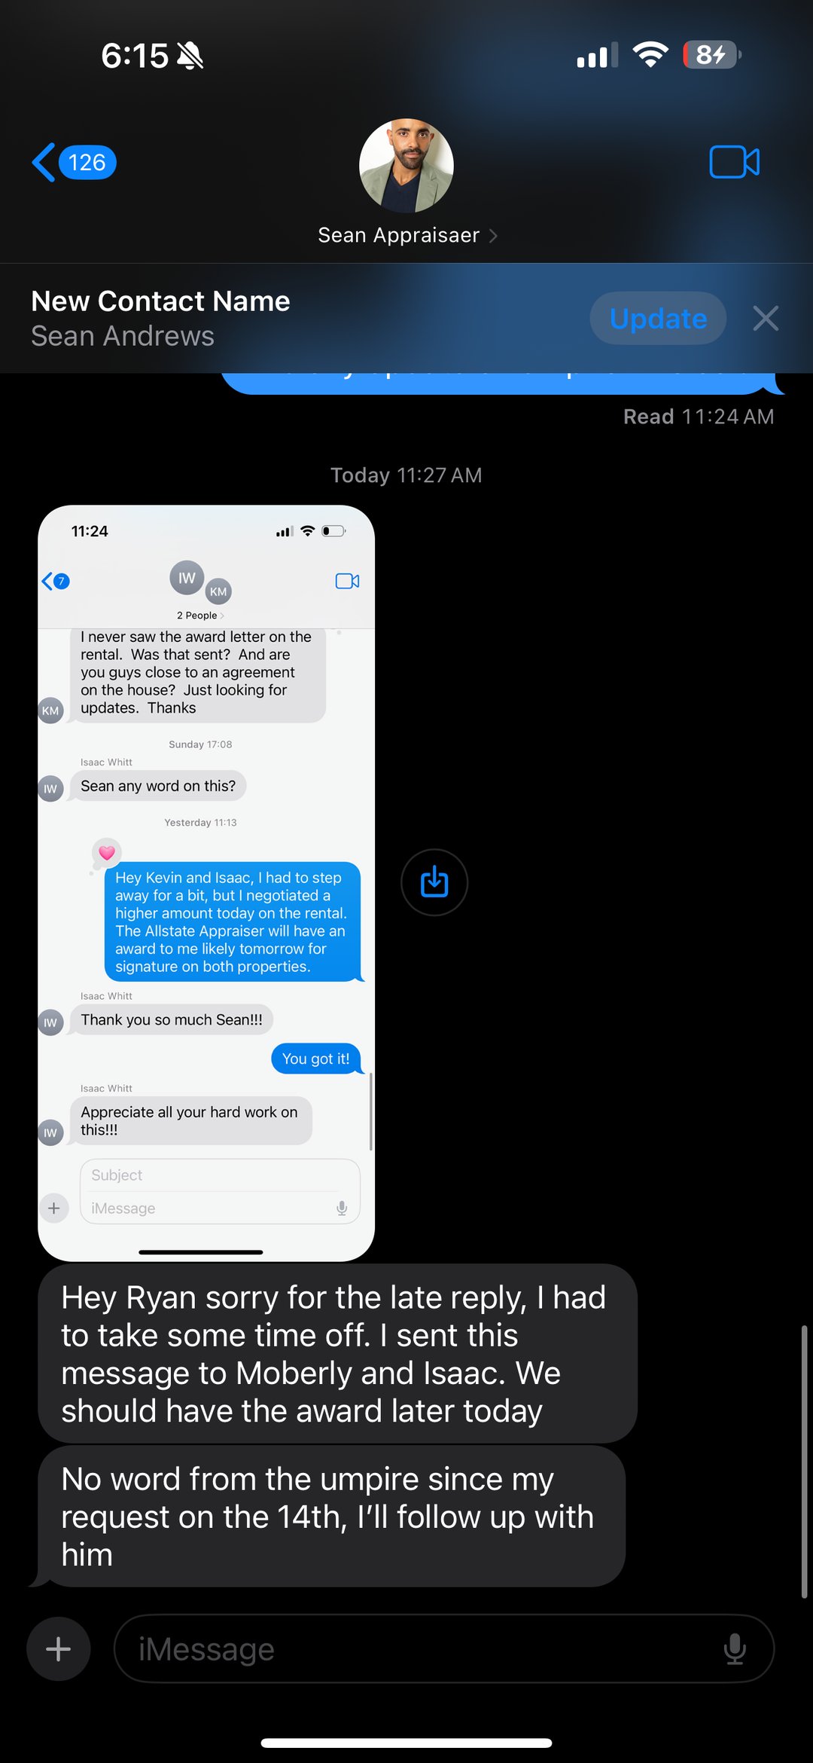Start a FaceTime video call
This screenshot has width=813, height=1763.
734,162
